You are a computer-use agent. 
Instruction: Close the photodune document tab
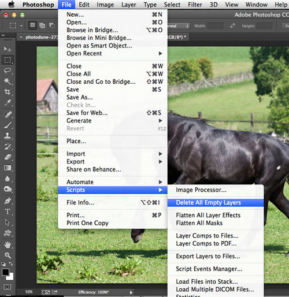(21, 37)
